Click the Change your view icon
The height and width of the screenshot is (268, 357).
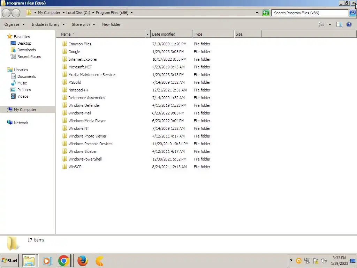click(x=321, y=24)
